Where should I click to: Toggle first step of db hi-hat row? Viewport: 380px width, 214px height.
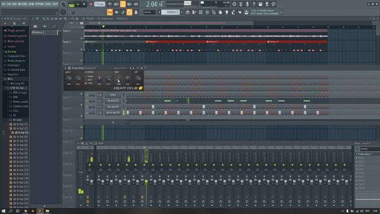coord(128,112)
